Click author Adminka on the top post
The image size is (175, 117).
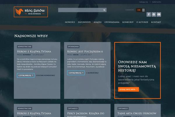(x=27, y=55)
